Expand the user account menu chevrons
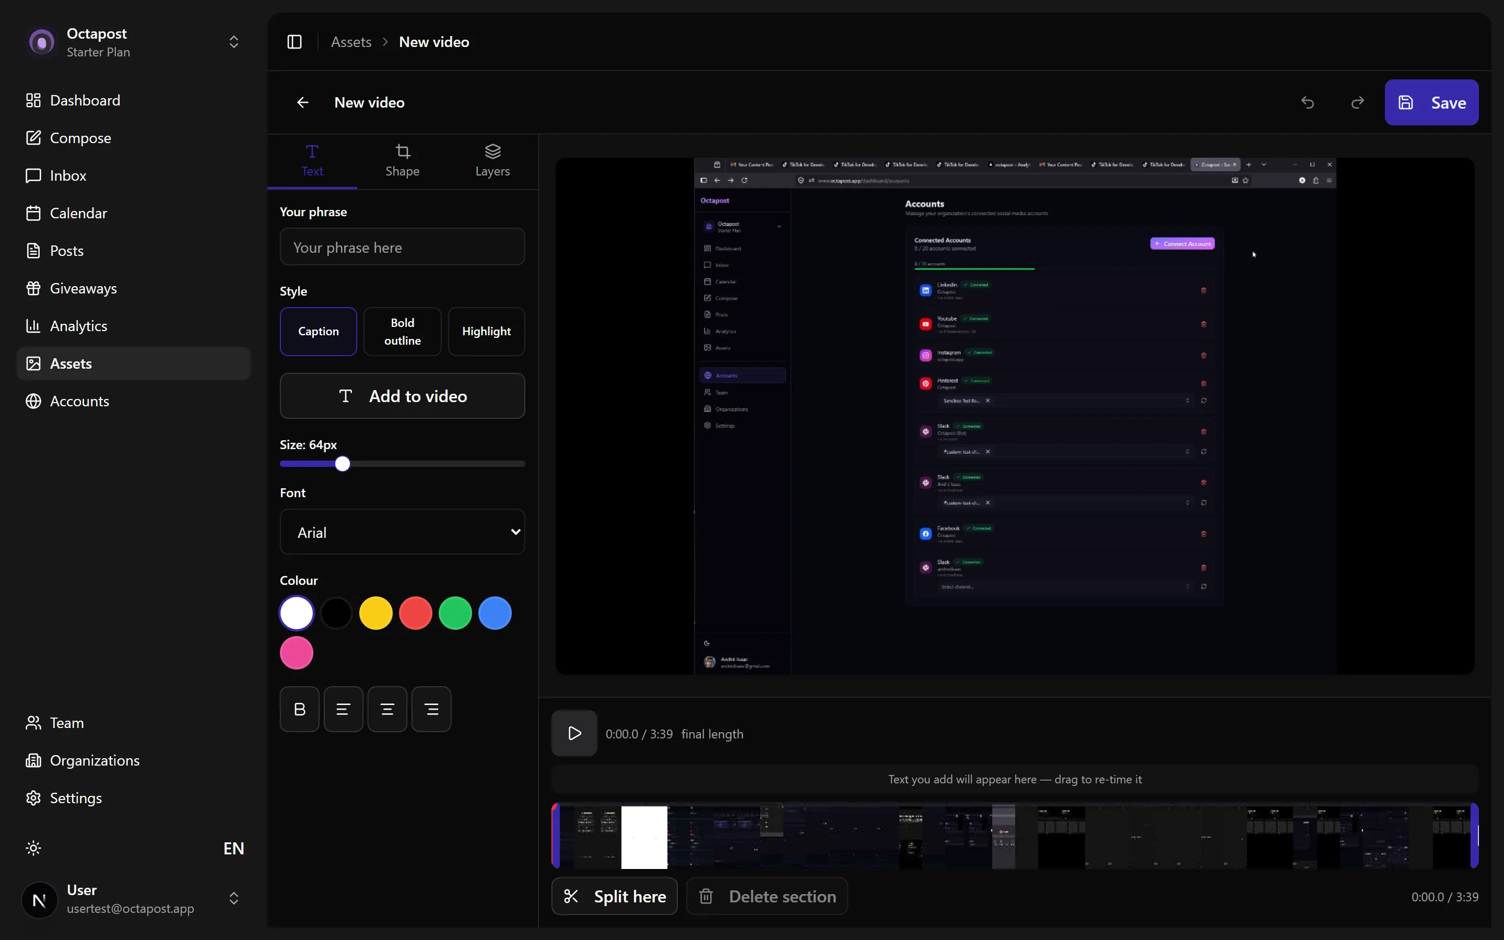The height and width of the screenshot is (940, 1504). coord(233,898)
